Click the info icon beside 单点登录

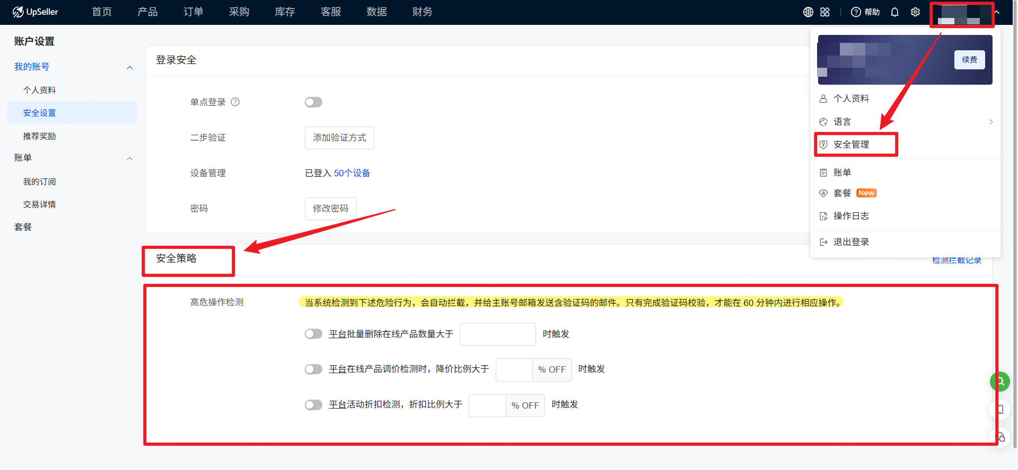[235, 102]
